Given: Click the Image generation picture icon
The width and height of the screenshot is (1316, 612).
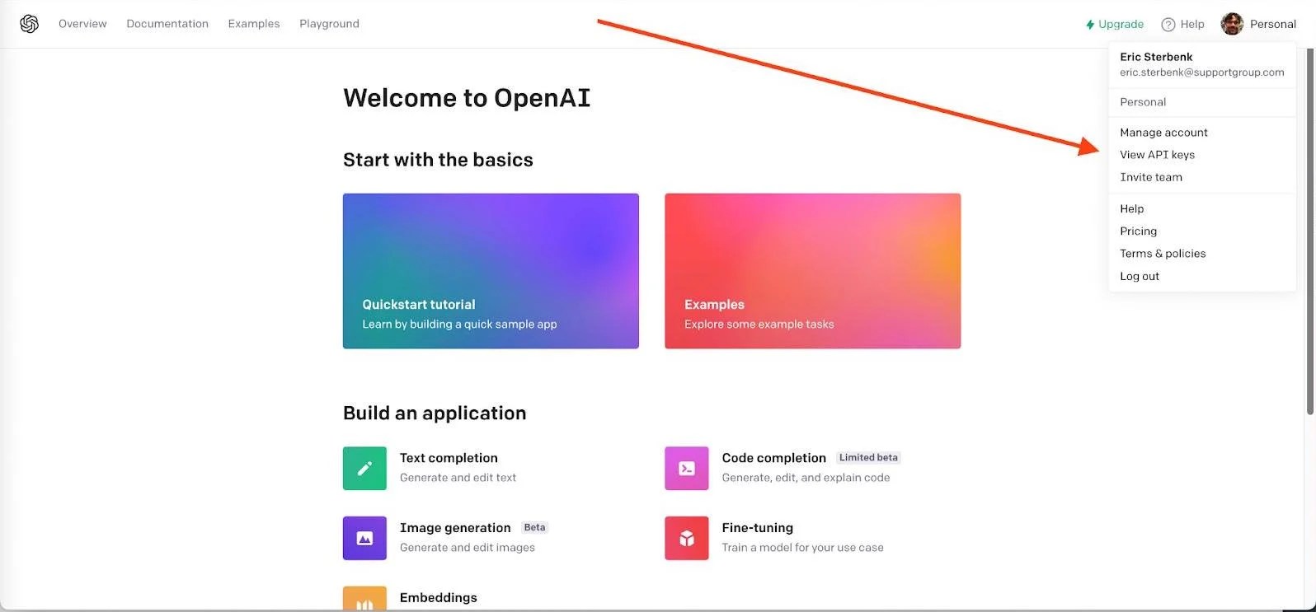Looking at the screenshot, I should click(364, 538).
